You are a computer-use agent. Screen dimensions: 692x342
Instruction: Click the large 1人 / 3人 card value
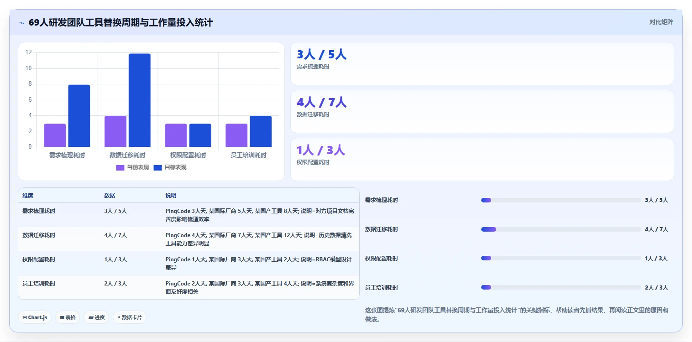321,150
